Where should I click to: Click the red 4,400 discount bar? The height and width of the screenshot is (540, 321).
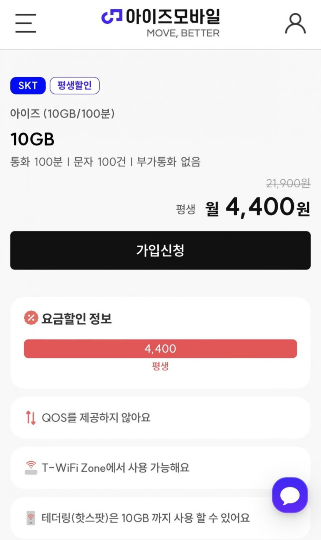[x=160, y=348]
